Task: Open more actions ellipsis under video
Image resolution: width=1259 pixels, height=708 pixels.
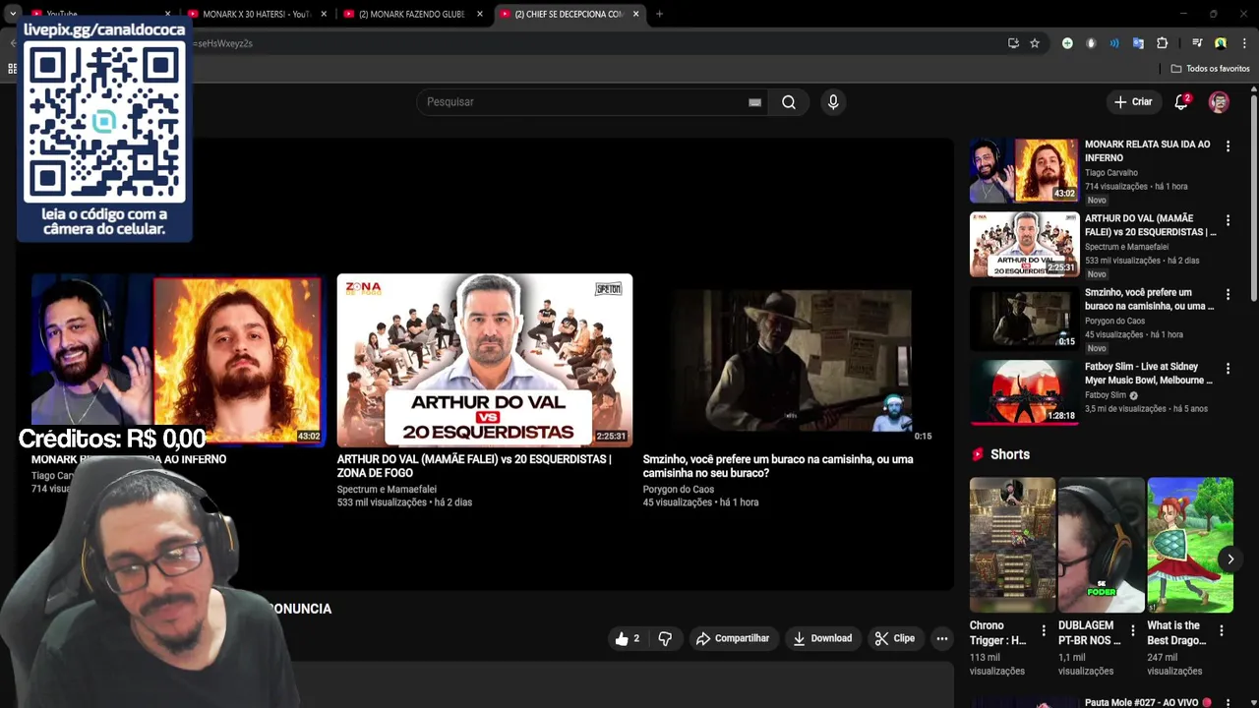Action: coord(942,639)
